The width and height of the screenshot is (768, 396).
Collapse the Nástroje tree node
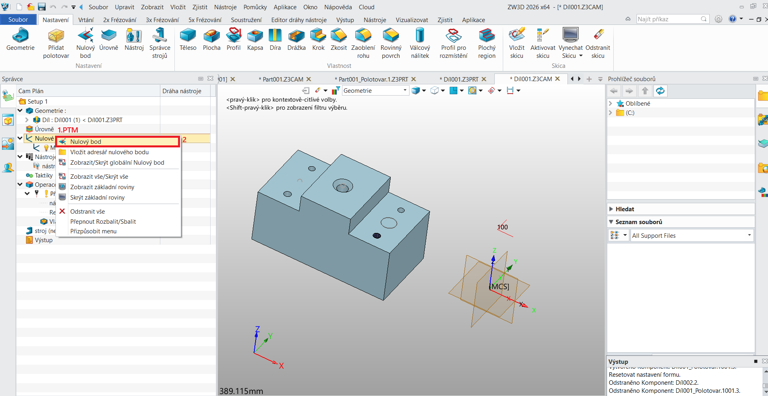click(x=20, y=157)
